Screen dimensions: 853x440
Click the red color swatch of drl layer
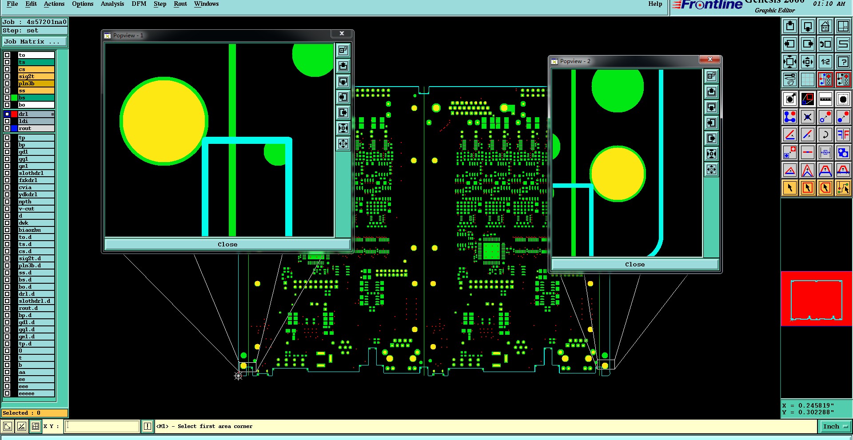[x=14, y=114]
